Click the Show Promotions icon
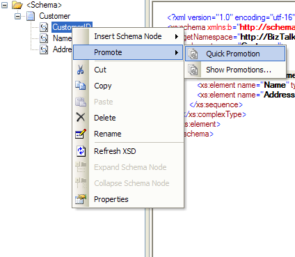This screenshot has height=257, width=295. [x=193, y=70]
